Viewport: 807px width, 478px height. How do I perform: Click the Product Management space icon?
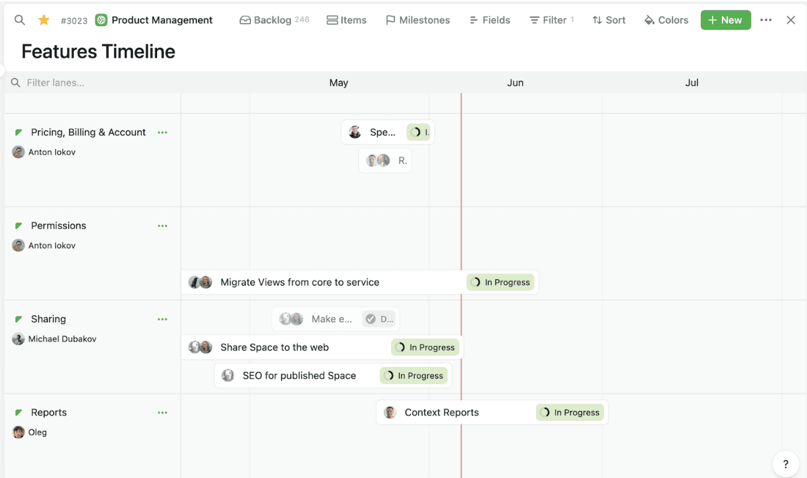(x=101, y=19)
